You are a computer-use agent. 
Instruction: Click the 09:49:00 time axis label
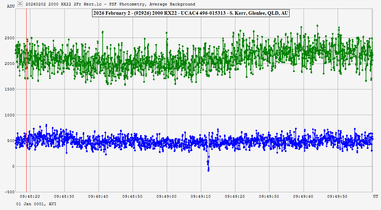click(x=166, y=197)
